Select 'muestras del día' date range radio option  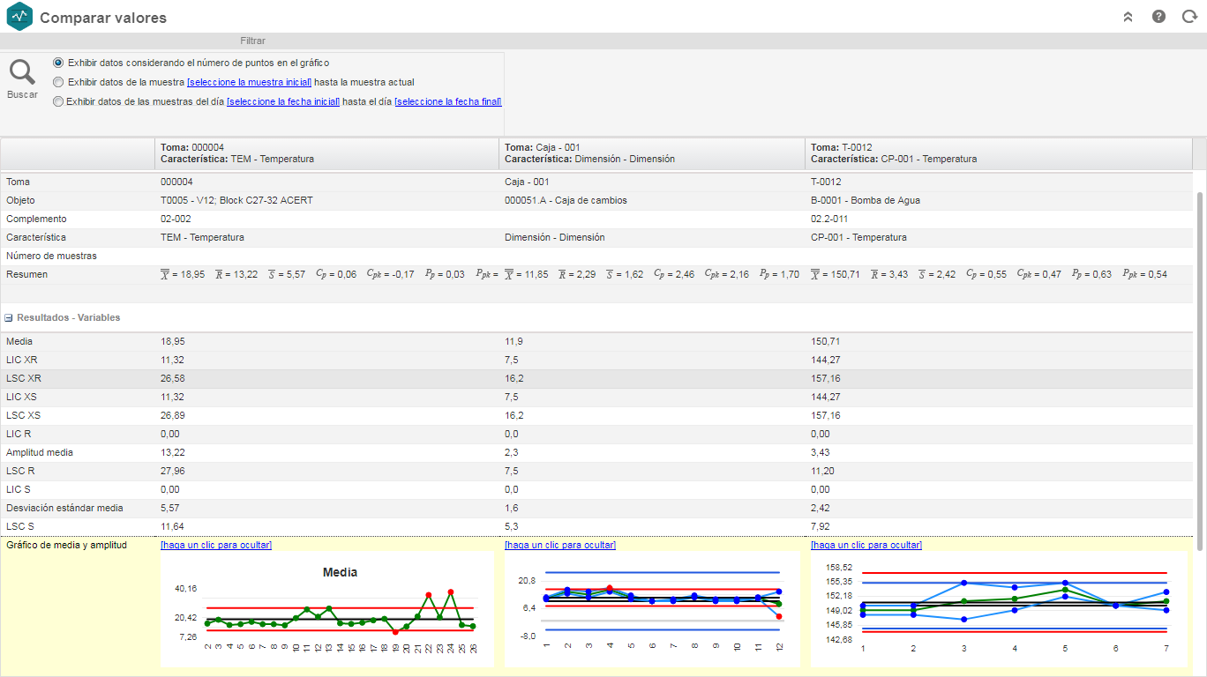[x=58, y=101]
